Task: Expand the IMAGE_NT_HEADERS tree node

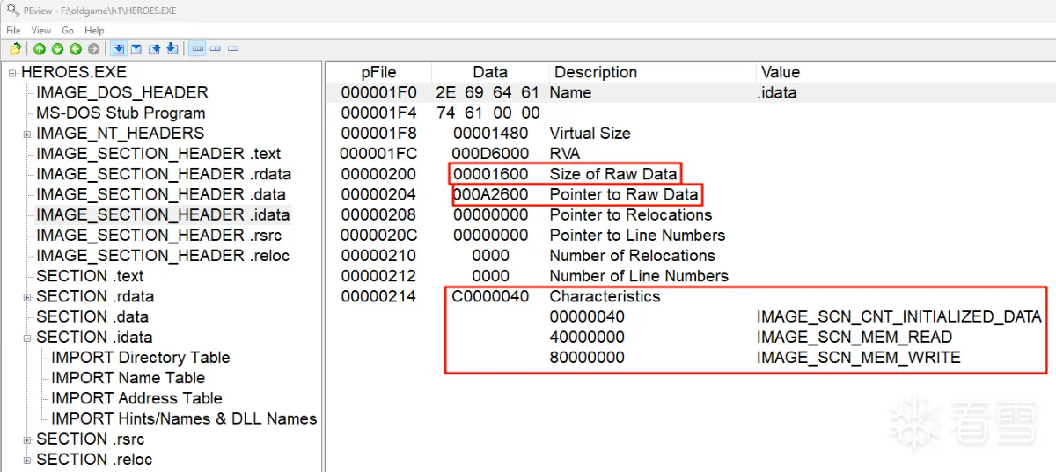Action: [x=27, y=134]
